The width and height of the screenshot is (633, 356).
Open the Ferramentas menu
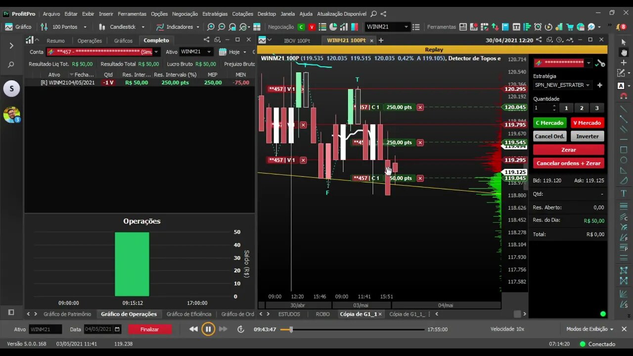tap(132, 14)
